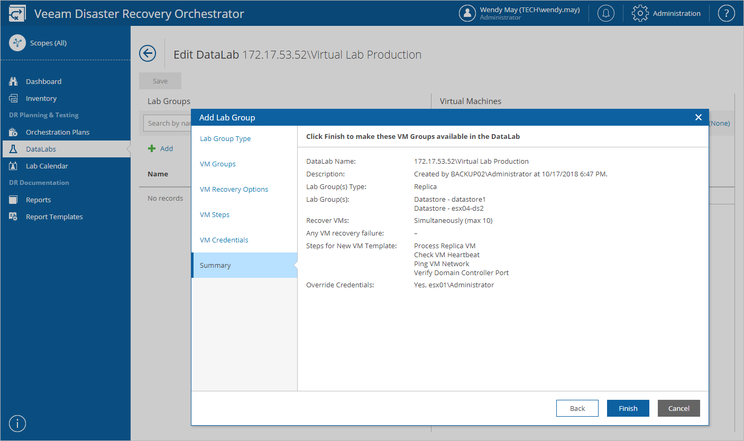744x441 pixels.
Task: Go back using the circular arrow icon
Action: (x=148, y=53)
